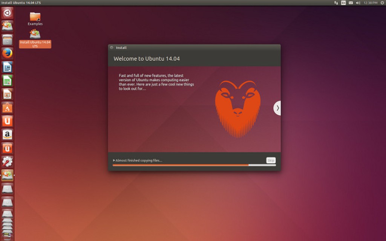Open the network indicator in top panel
The height and width of the screenshot is (241, 386).
point(336,3)
